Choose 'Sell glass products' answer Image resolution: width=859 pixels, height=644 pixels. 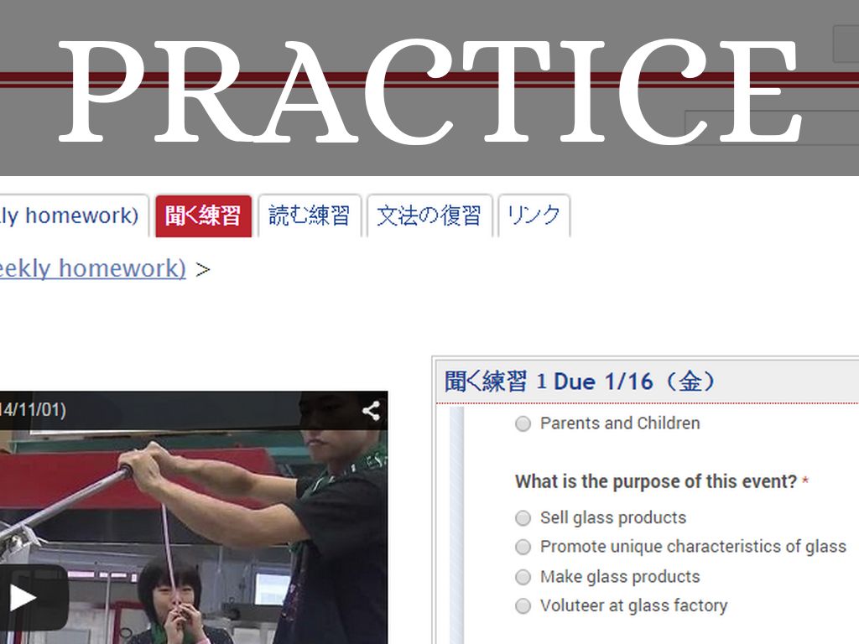tap(523, 518)
